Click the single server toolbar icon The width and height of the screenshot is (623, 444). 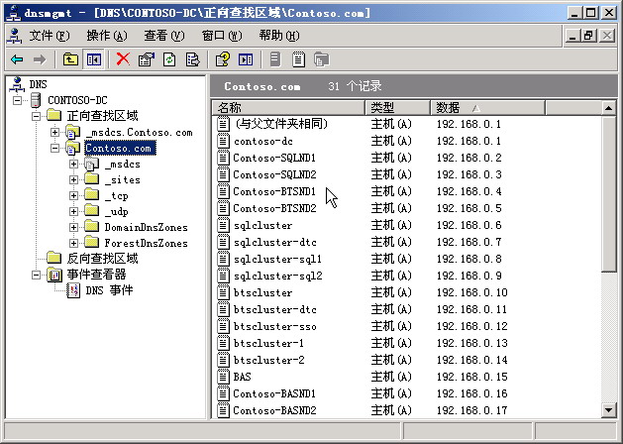275,59
